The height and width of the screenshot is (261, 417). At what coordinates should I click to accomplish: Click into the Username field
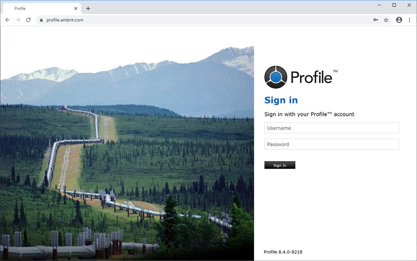click(332, 128)
